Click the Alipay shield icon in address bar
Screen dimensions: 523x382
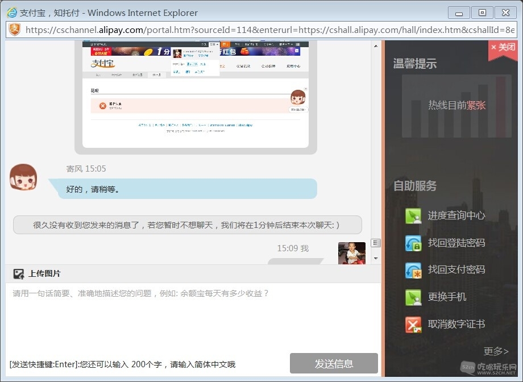tap(15, 30)
